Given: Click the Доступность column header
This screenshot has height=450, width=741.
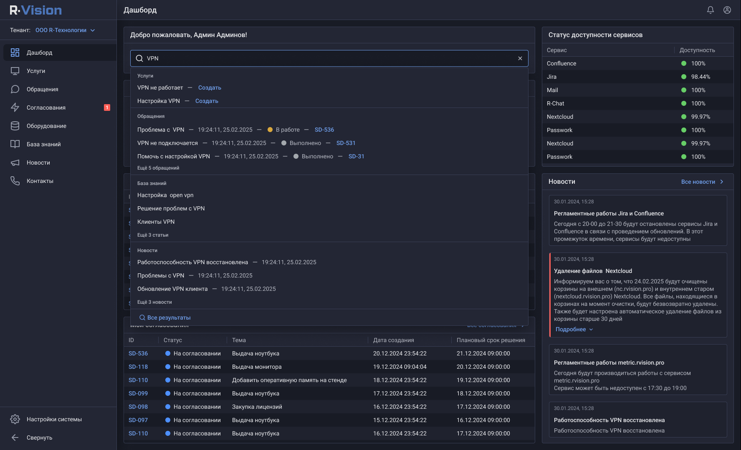Looking at the screenshot, I should pyautogui.click(x=697, y=50).
